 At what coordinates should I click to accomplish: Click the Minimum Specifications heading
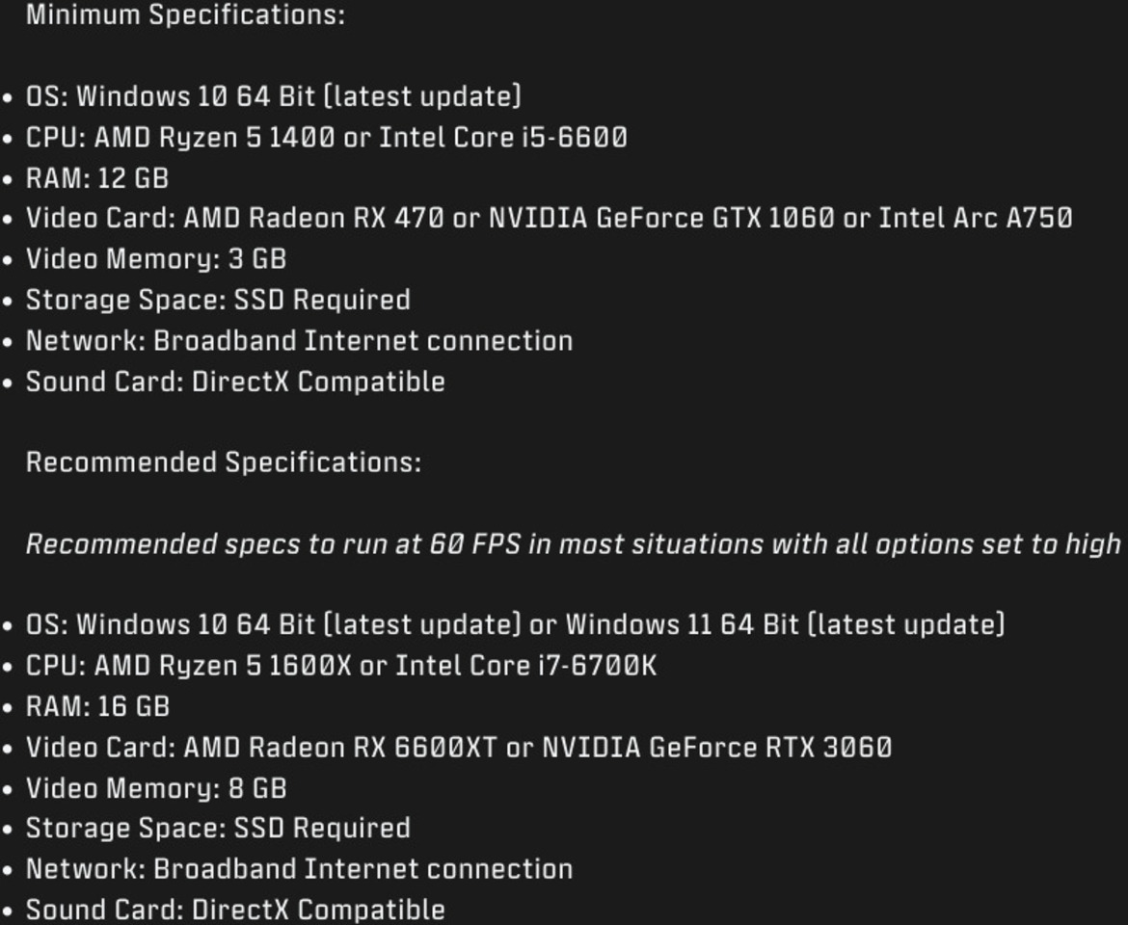coord(185,15)
